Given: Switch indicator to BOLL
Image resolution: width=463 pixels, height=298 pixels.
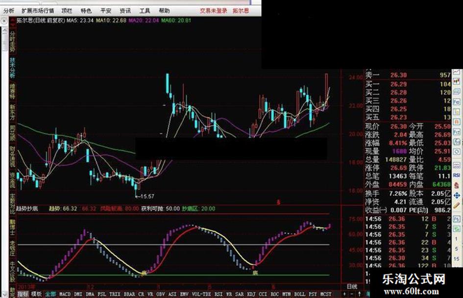Looking at the screenshot, I should (x=300, y=294).
